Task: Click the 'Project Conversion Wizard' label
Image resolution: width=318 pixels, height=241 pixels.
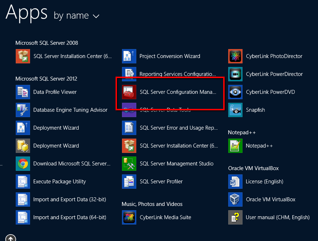Action: [x=170, y=56]
